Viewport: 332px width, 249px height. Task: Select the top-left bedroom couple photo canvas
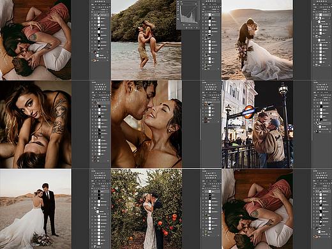click(x=36, y=40)
